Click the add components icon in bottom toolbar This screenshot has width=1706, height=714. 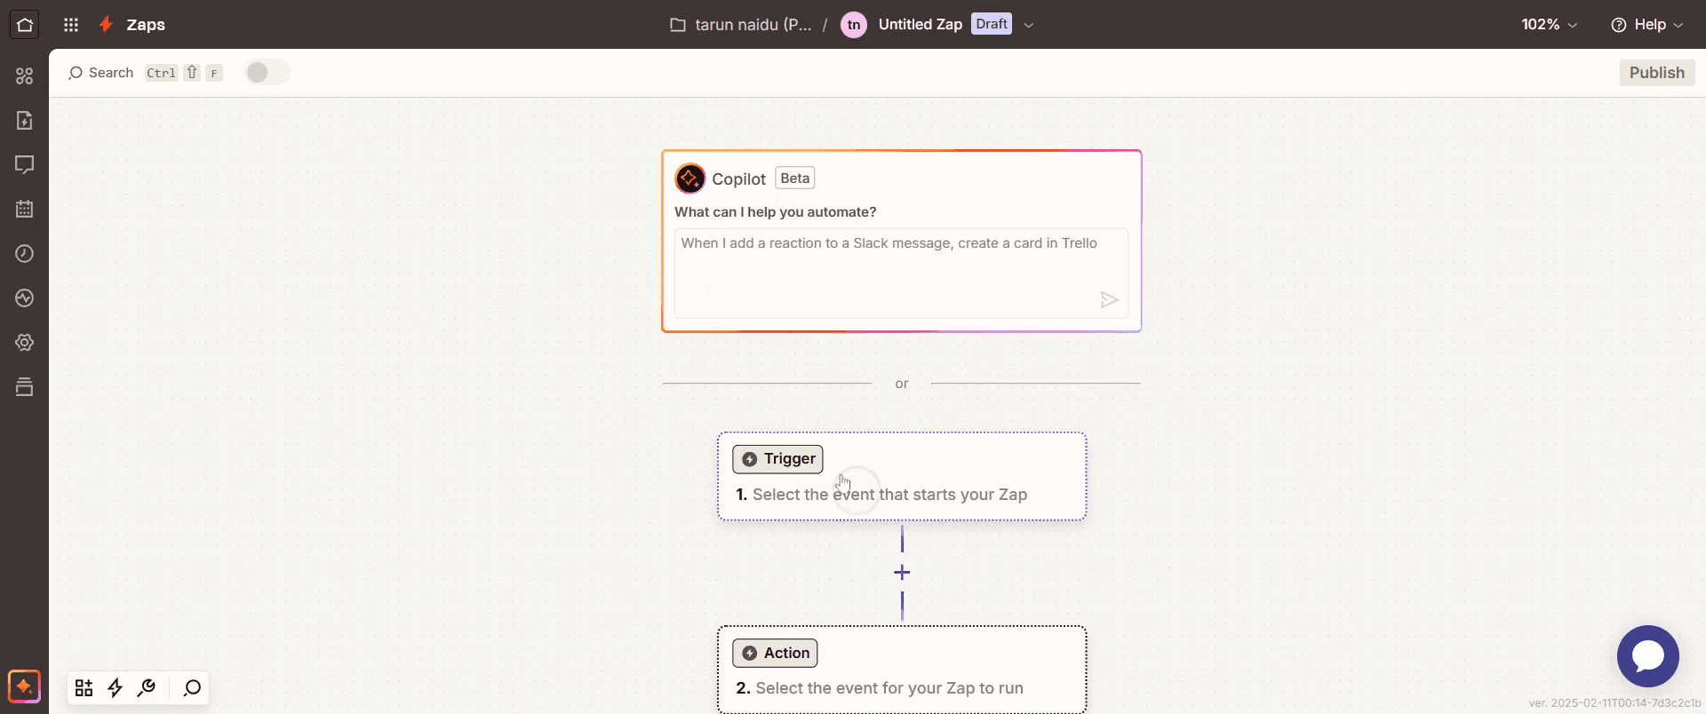click(84, 688)
